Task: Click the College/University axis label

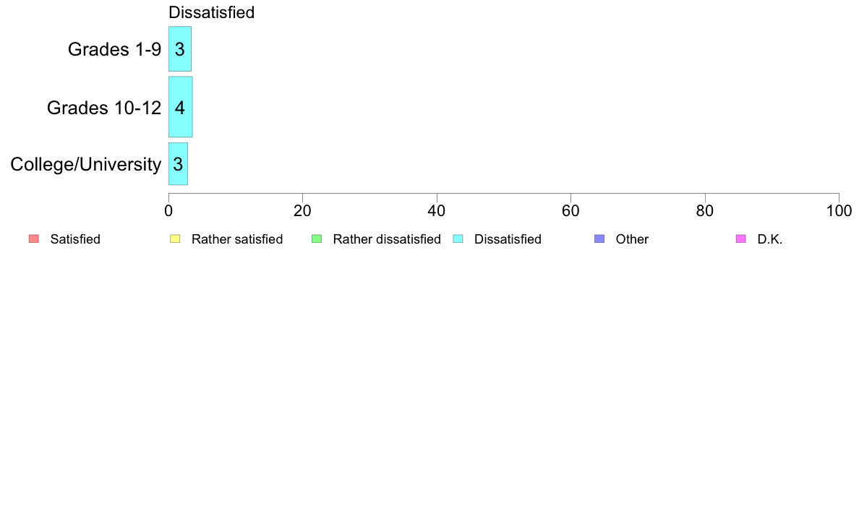Action: click(x=86, y=164)
